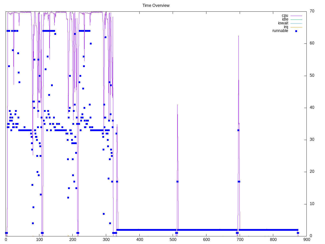The height and width of the screenshot is (244, 325).
Task: Click the 'irq' legend label
Action: coord(286,27)
